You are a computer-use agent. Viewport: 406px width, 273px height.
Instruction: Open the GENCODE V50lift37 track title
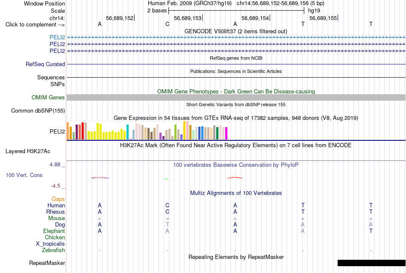[235, 31]
